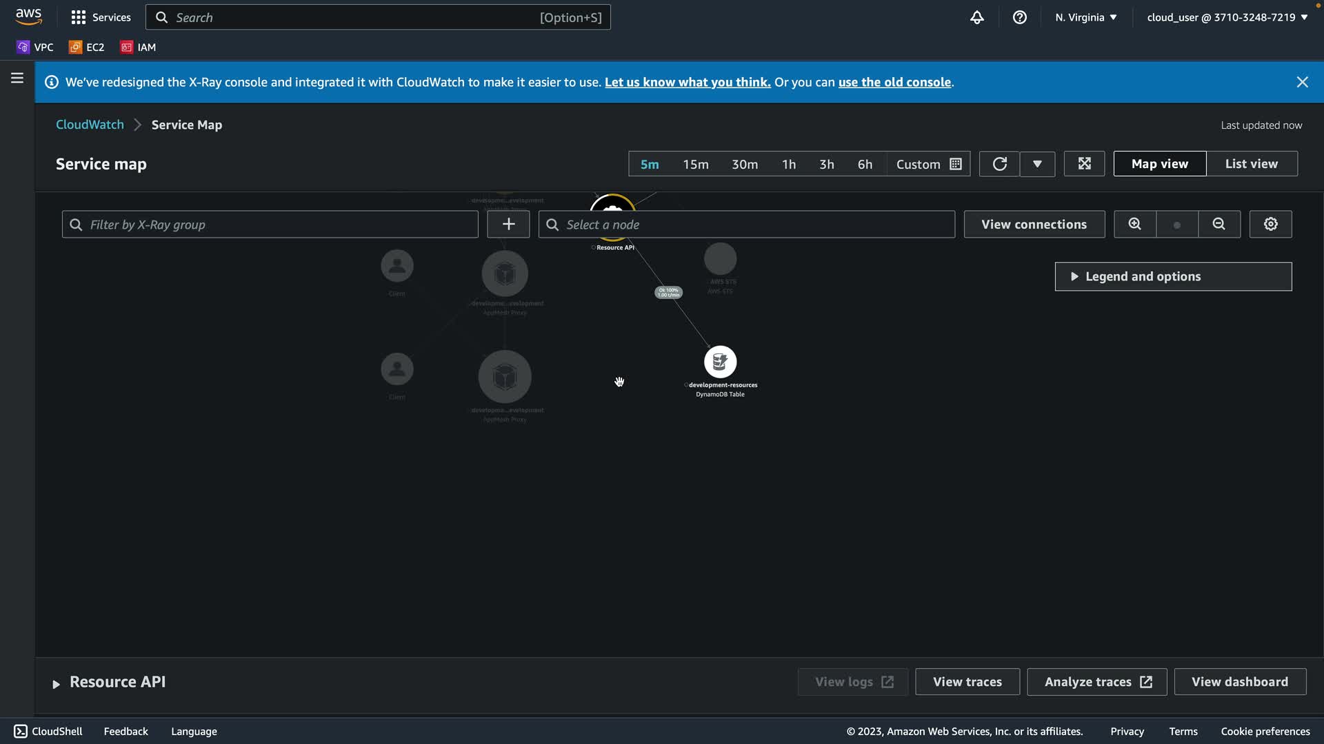This screenshot has width=1324, height=744.
Task: Expand the Resource API details panel
Action: click(57, 683)
